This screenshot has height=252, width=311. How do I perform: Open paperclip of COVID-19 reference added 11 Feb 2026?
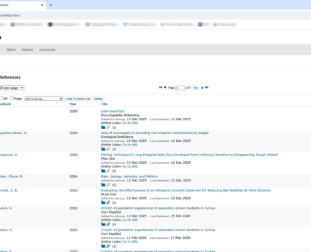click(x=108, y=246)
